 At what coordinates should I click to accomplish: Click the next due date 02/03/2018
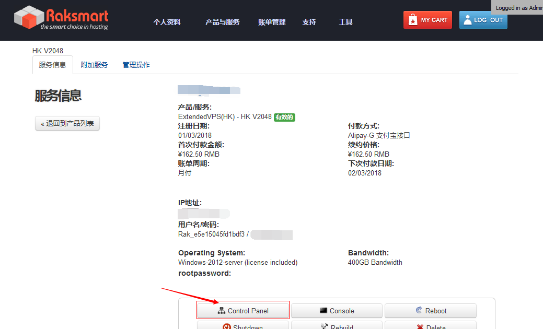365,173
